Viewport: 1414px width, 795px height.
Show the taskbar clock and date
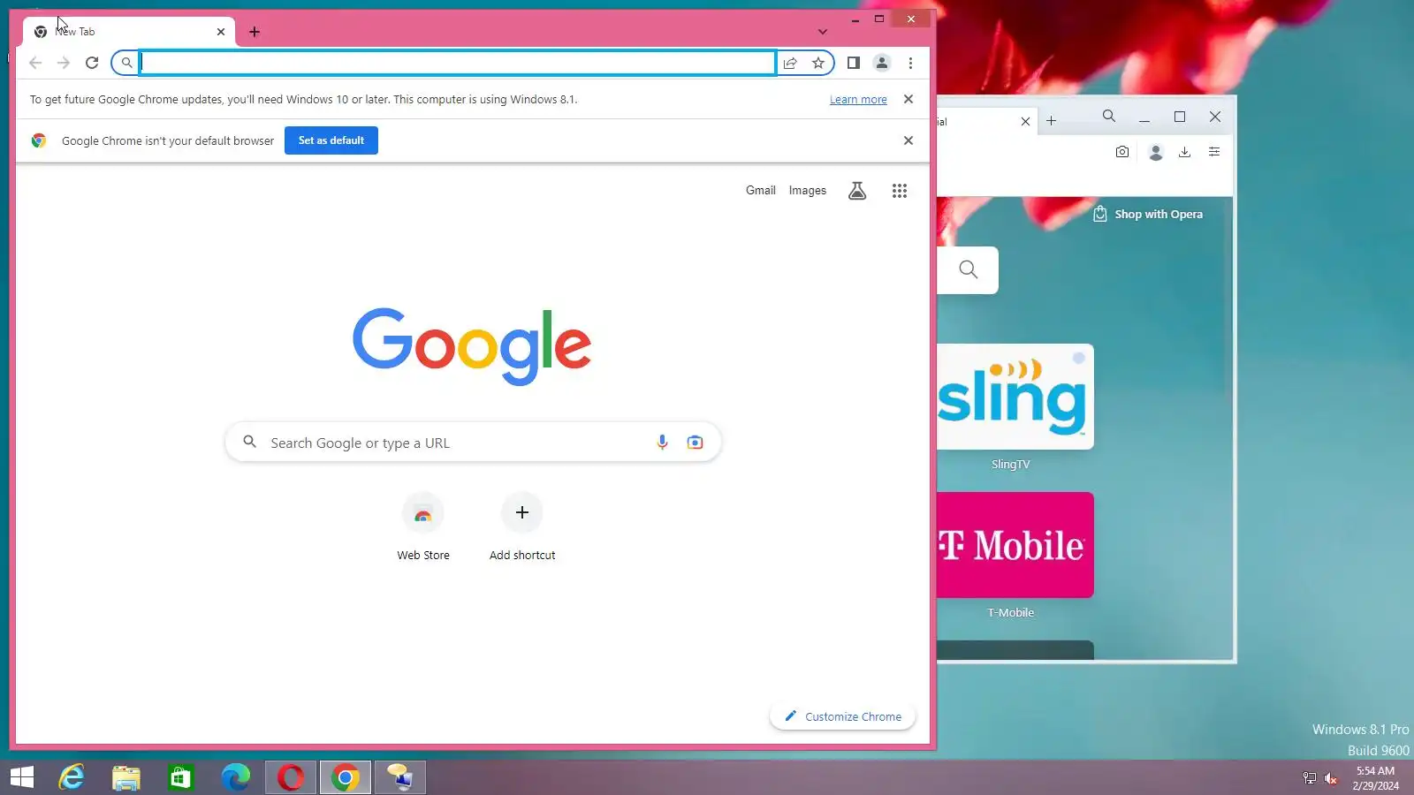coord(1376,778)
